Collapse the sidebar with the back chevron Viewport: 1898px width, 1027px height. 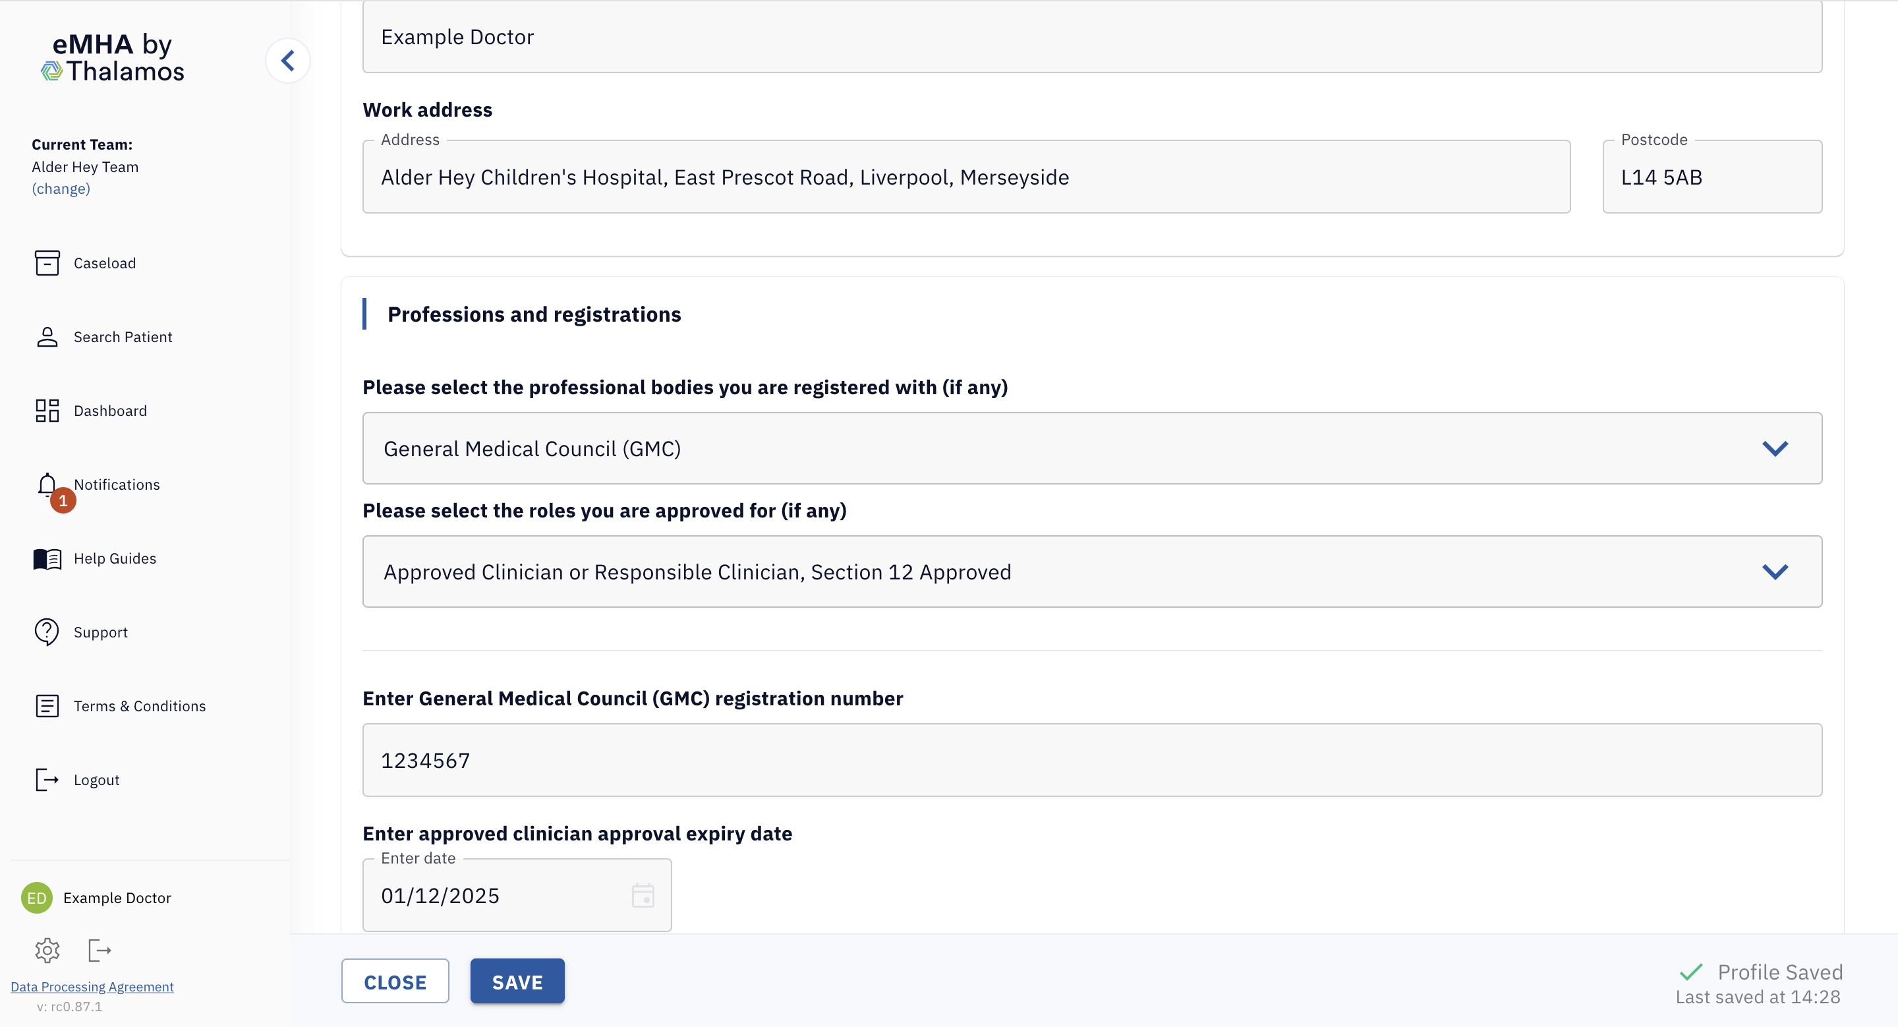point(287,61)
